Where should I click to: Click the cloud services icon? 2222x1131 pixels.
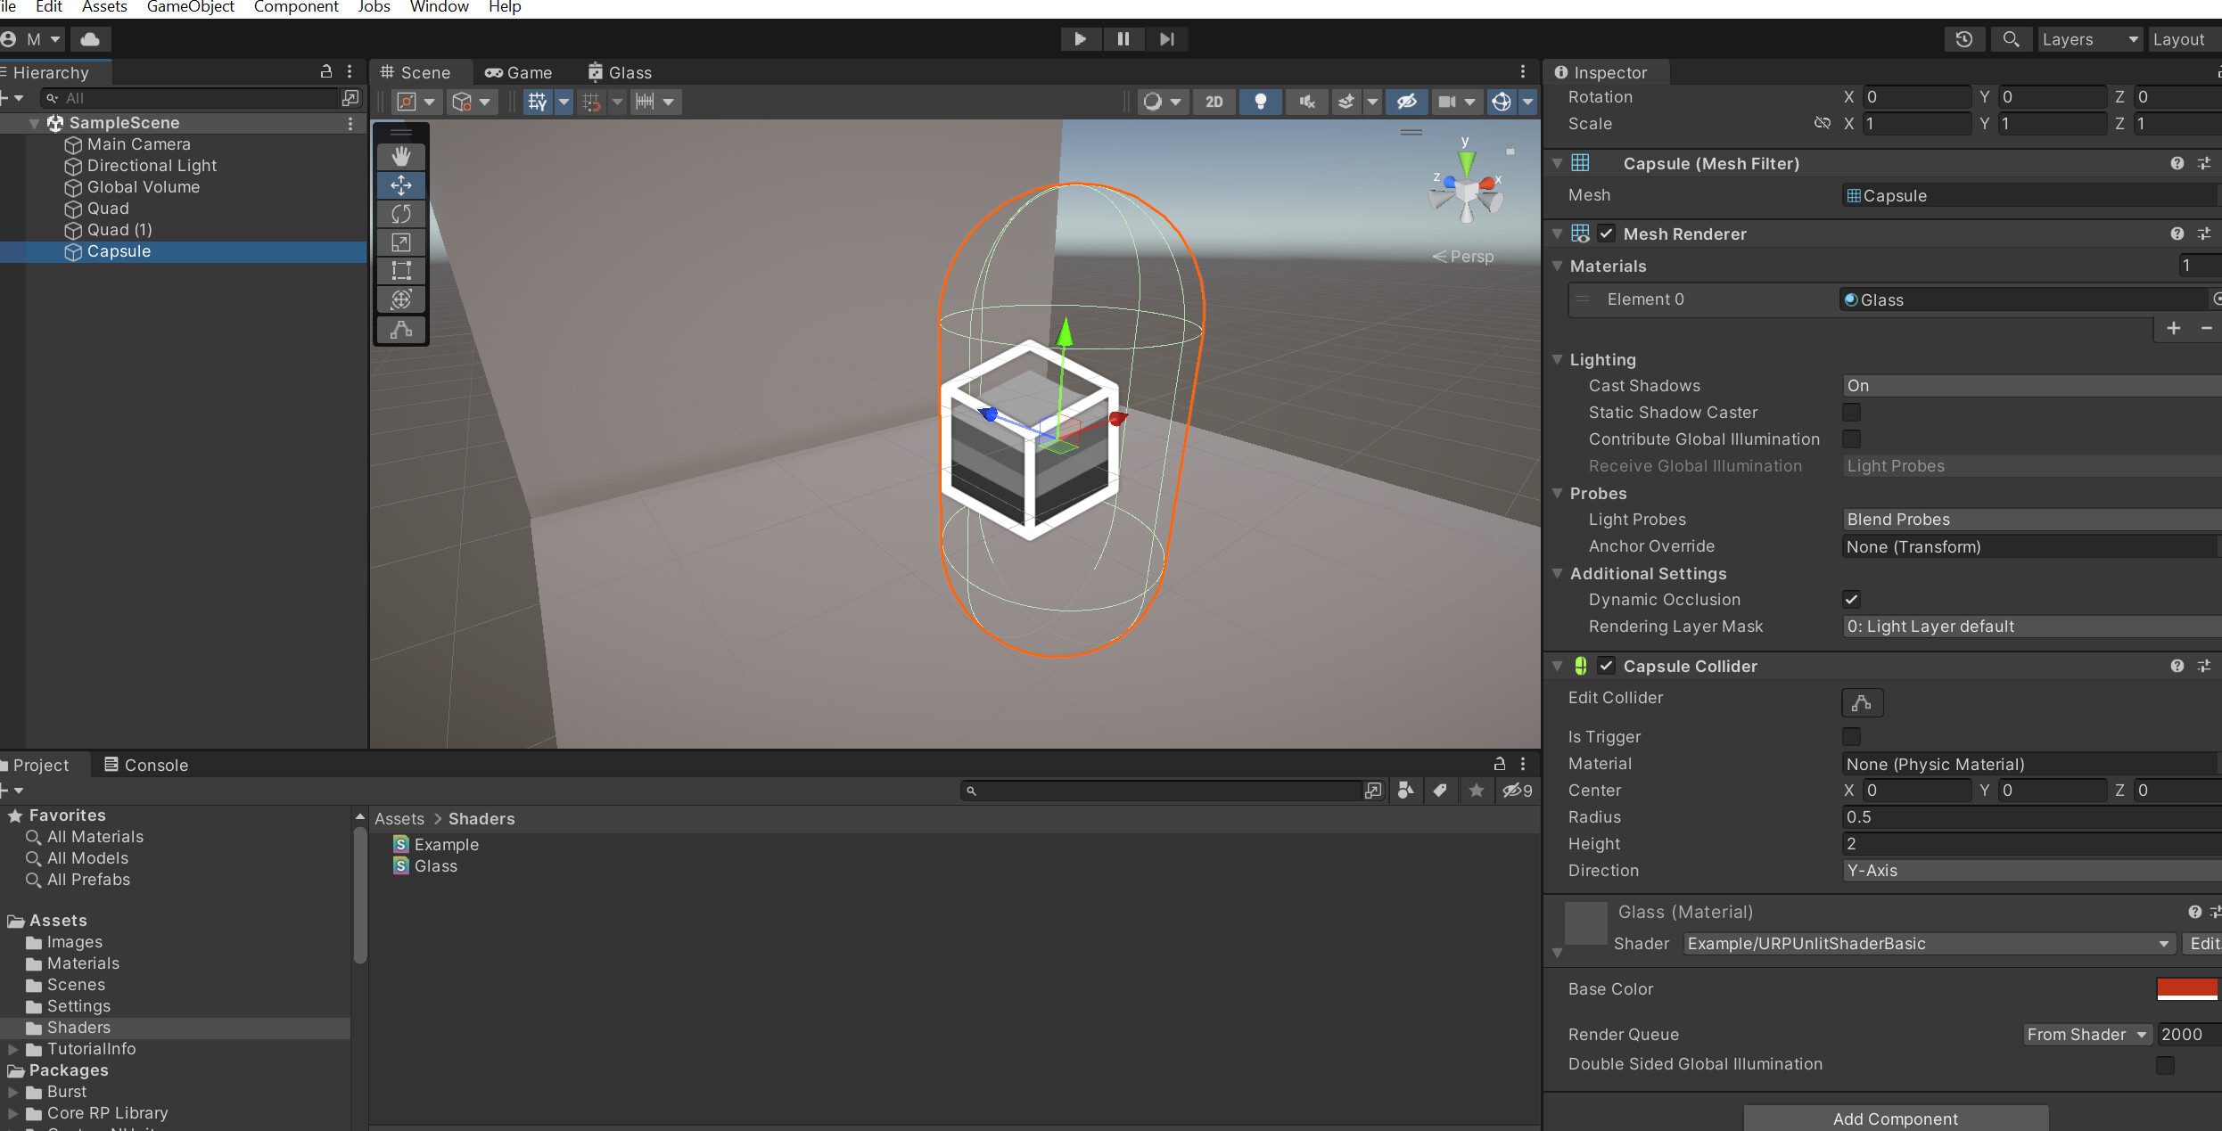90,39
